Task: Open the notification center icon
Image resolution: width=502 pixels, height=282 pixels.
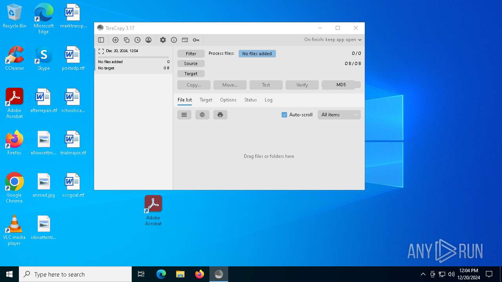Action: [489, 274]
